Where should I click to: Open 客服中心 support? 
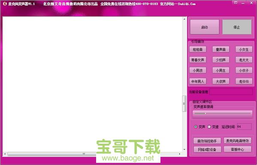[238, 149]
